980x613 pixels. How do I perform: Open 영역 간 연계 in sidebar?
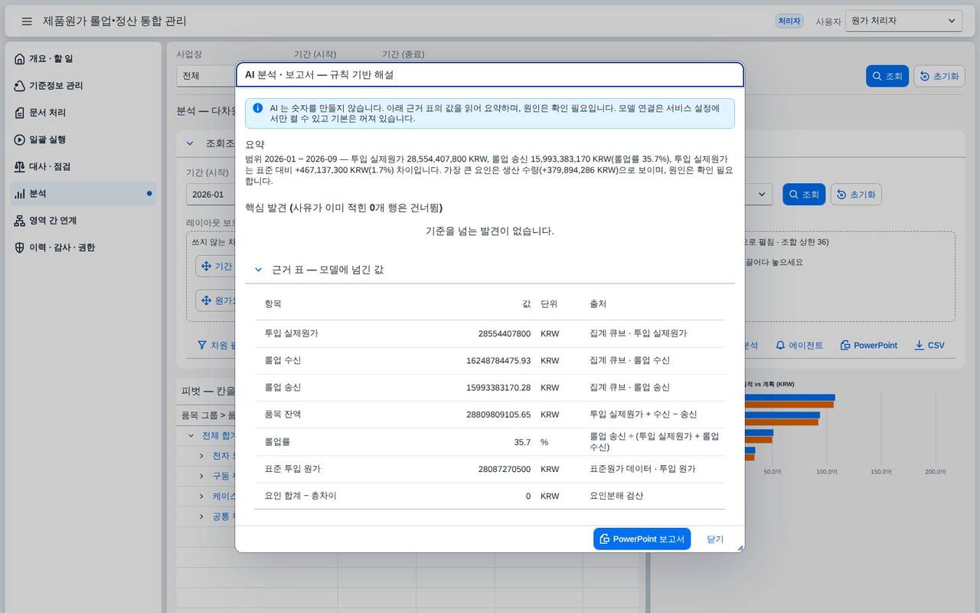tap(83, 221)
